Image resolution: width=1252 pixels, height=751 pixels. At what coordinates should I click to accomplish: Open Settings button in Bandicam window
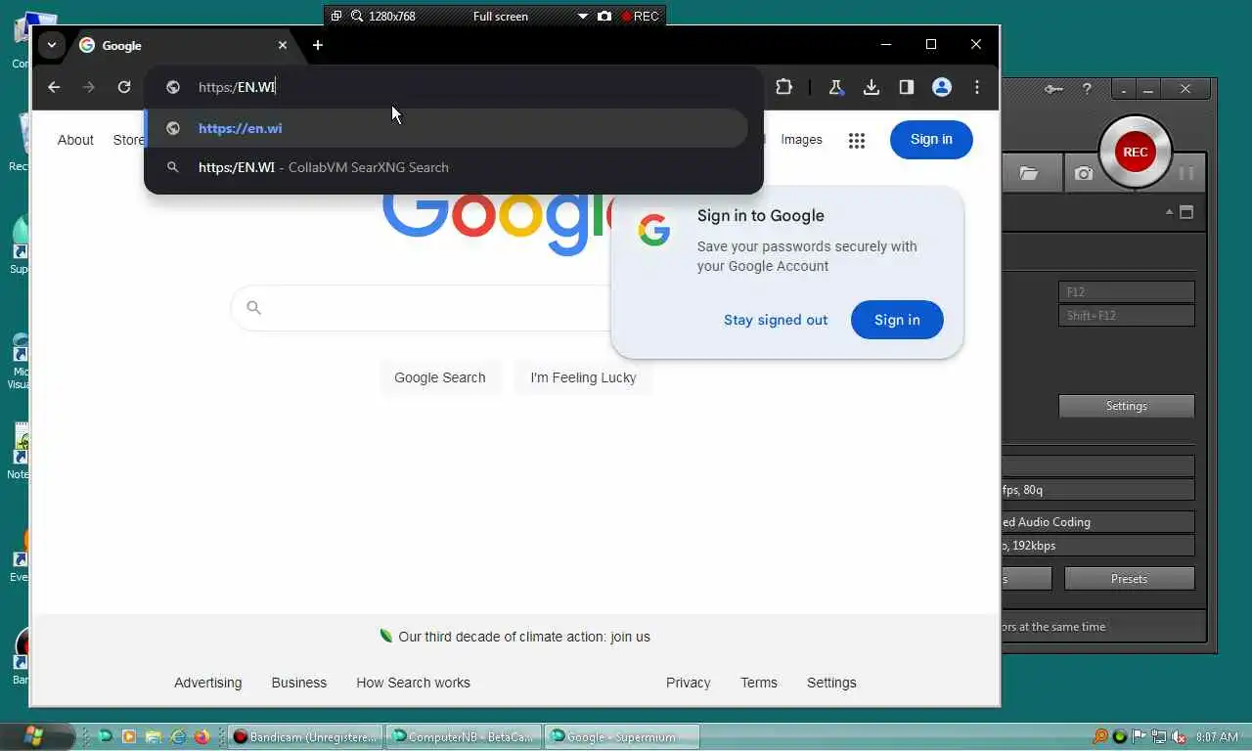(1127, 406)
